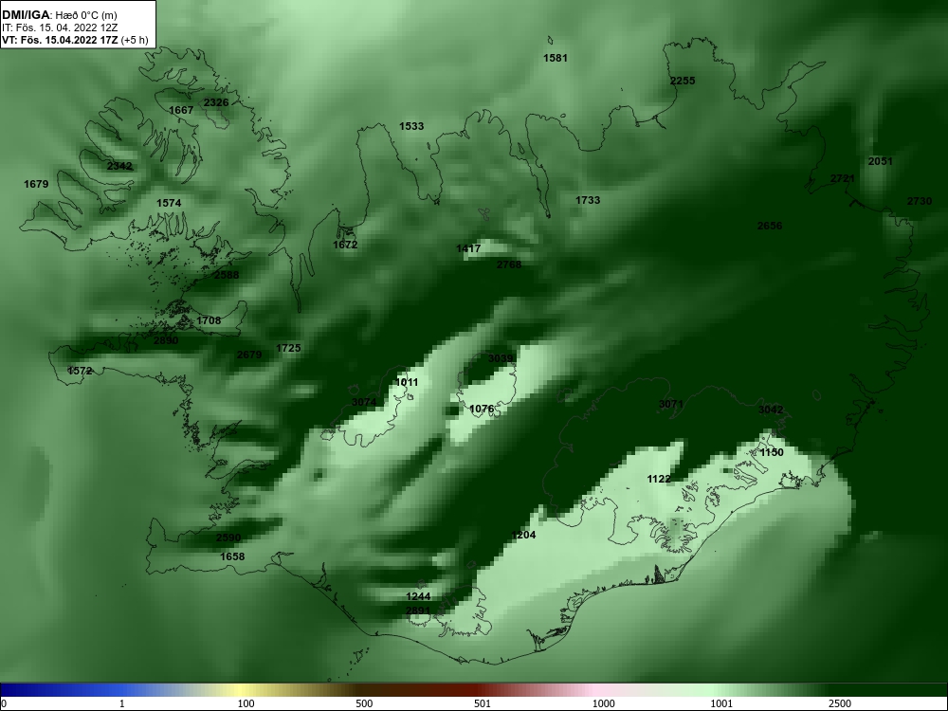Click the map value 1572
Viewport: 948px width, 711px height.
tap(80, 372)
